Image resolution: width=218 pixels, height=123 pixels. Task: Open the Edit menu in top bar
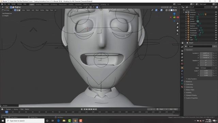9,4
